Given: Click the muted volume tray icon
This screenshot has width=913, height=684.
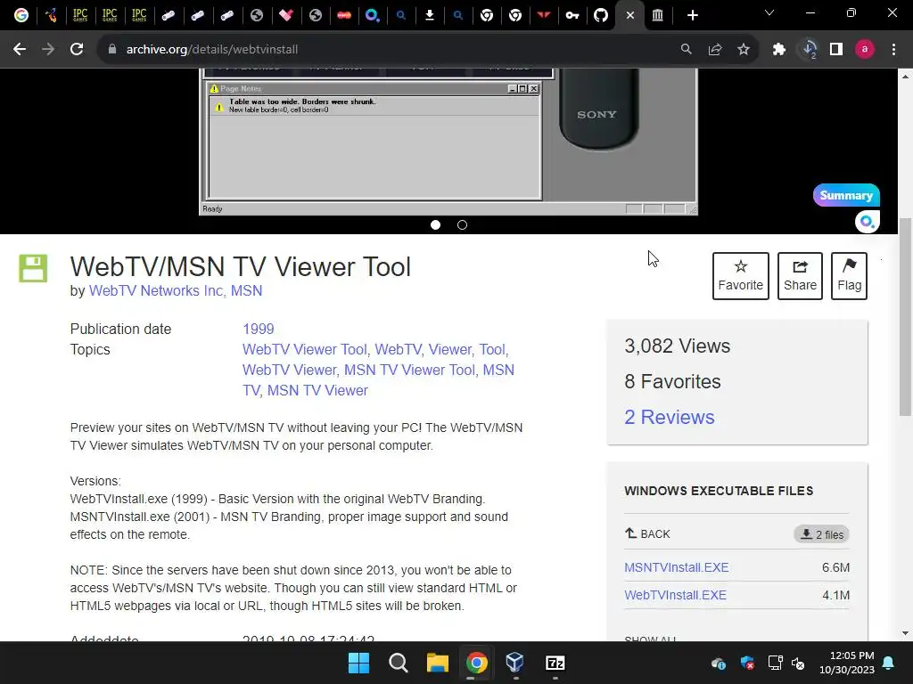Looking at the screenshot, I should click(x=798, y=663).
